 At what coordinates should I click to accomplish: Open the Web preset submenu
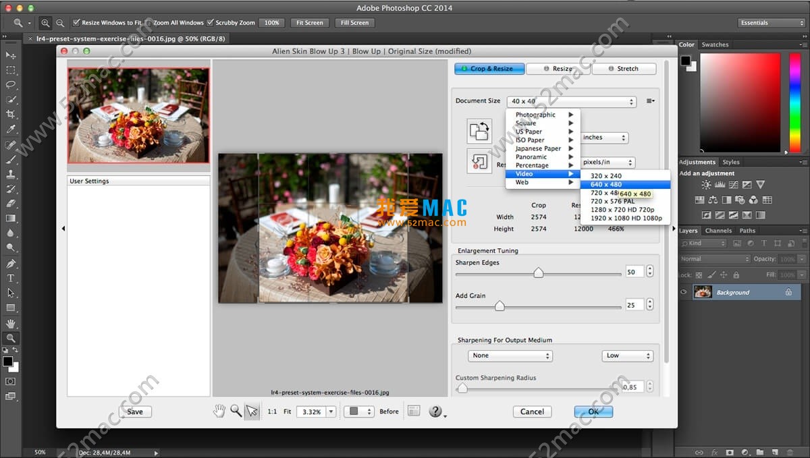[543, 182]
